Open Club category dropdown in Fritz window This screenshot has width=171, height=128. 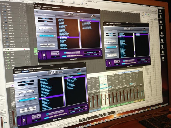[26, 85]
